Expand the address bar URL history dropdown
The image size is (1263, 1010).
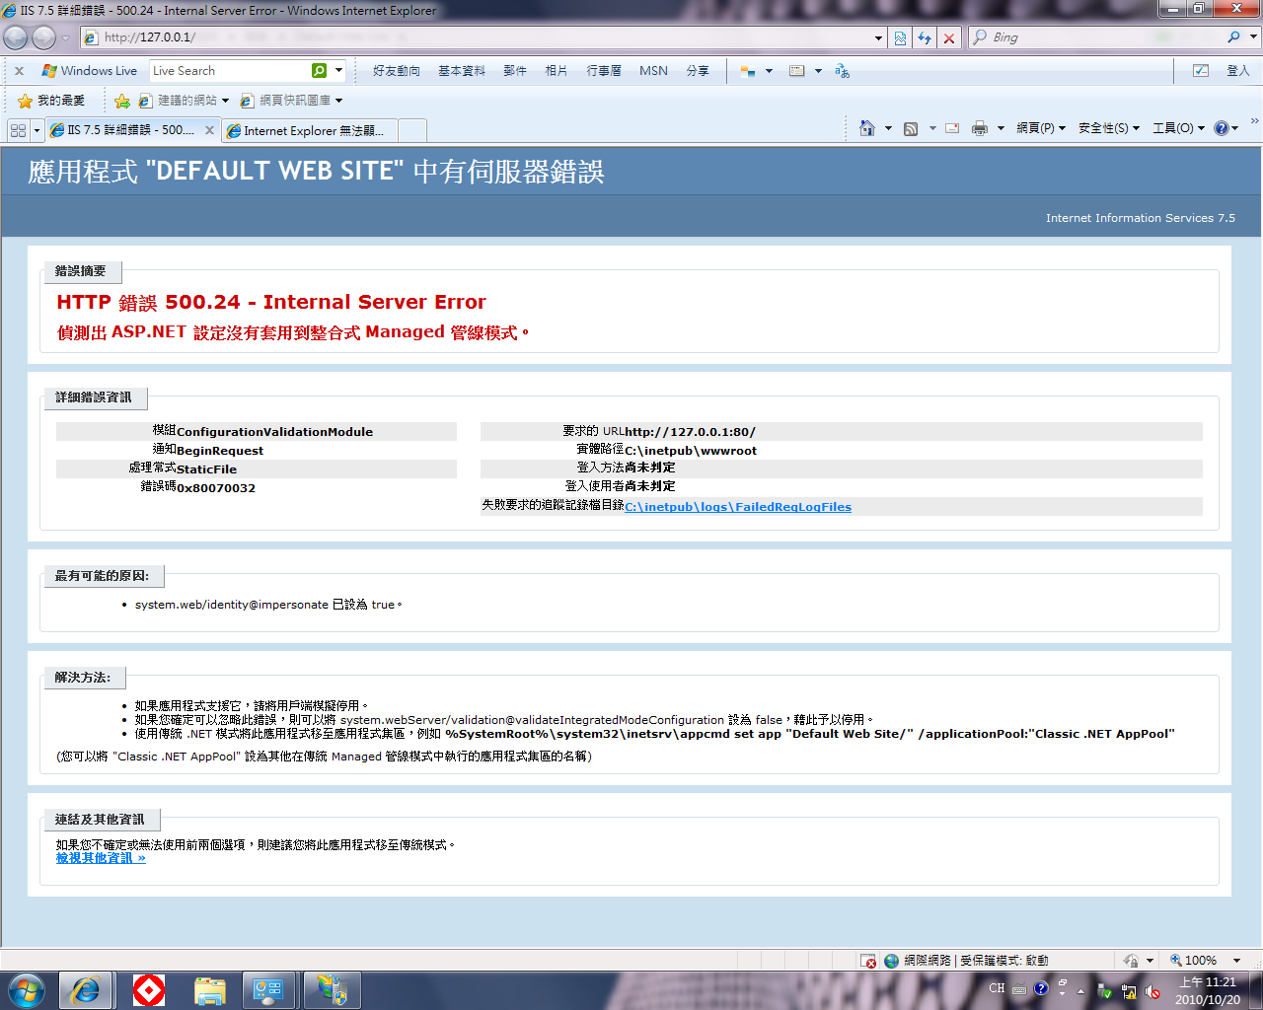[879, 37]
